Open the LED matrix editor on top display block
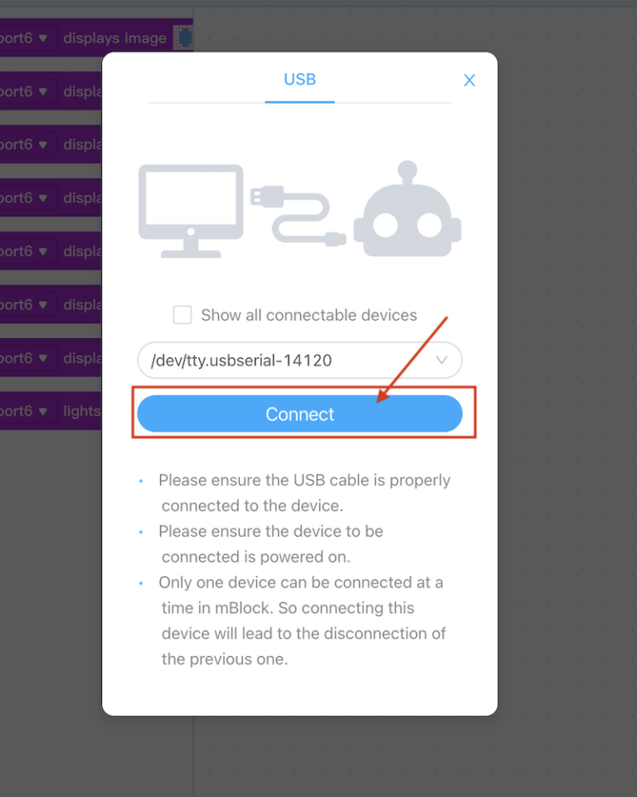Viewport: 637px width, 797px height. point(182,37)
